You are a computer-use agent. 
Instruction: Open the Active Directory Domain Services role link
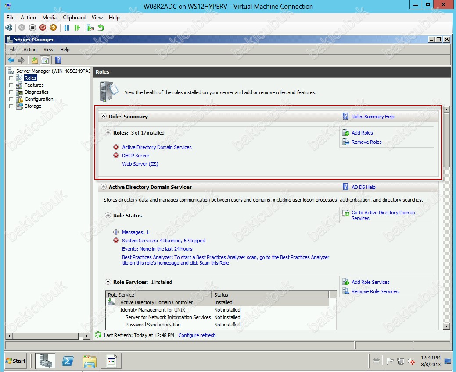point(157,147)
